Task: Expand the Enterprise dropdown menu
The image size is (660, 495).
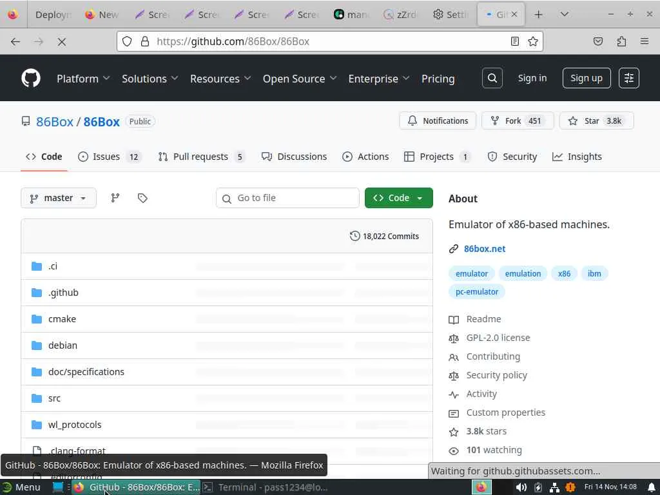Action: click(379, 79)
